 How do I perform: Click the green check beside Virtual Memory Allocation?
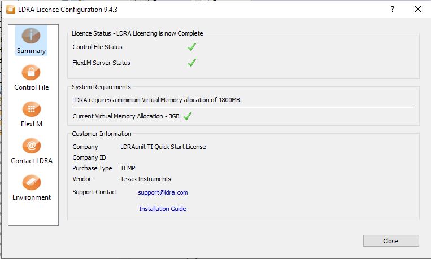(188, 116)
